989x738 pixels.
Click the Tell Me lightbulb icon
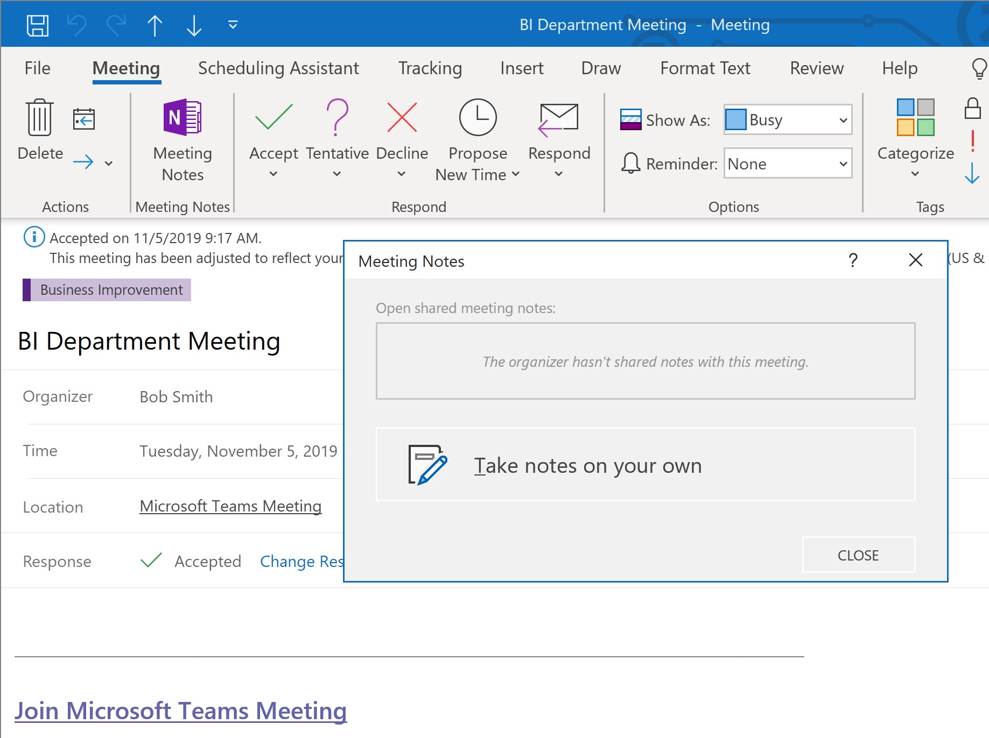pos(979,68)
